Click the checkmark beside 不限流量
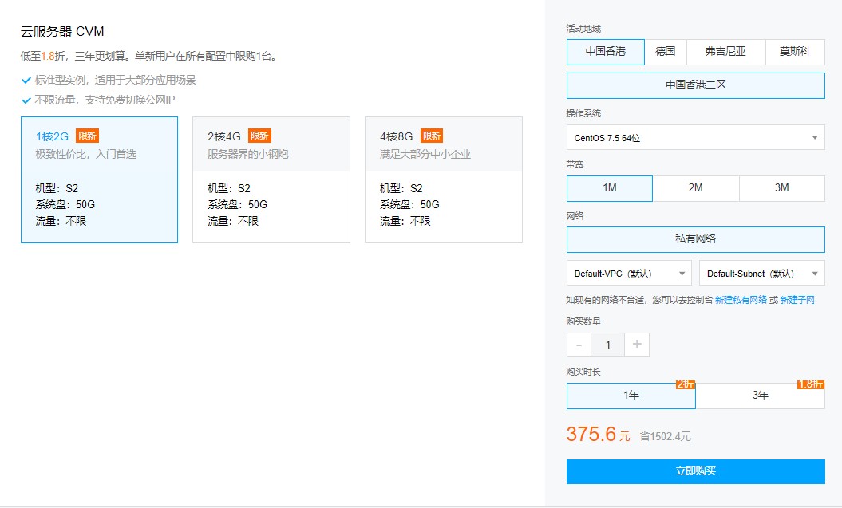The height and width of the screenshot is (508, 842). [x=26, y=100]
